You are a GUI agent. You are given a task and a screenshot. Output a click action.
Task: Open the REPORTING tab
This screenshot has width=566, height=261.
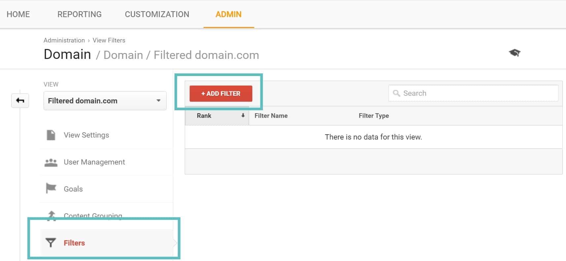click(x=79, y=14)
